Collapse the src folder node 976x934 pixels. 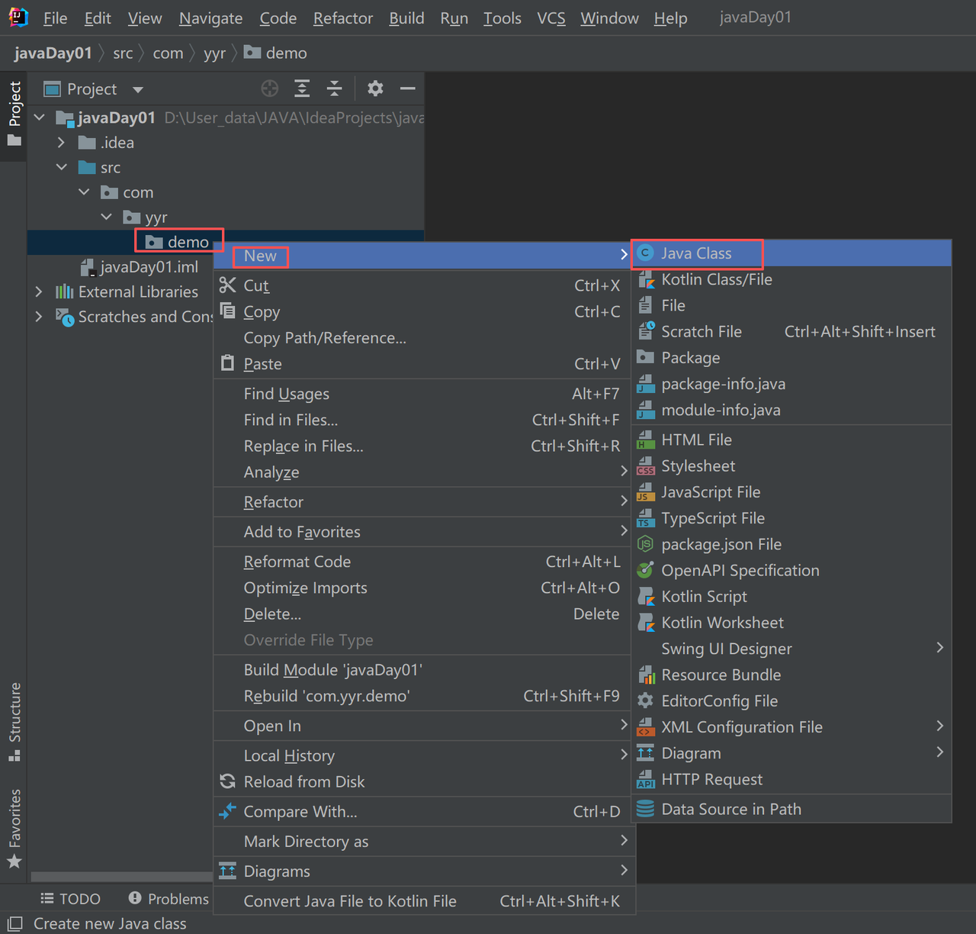[x=62, y=167]
